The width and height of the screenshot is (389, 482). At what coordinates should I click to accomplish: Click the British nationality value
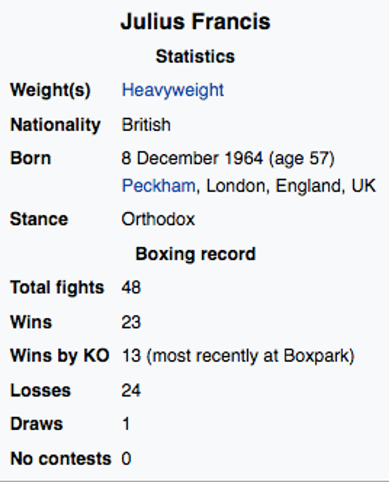(x=146, y=125)
